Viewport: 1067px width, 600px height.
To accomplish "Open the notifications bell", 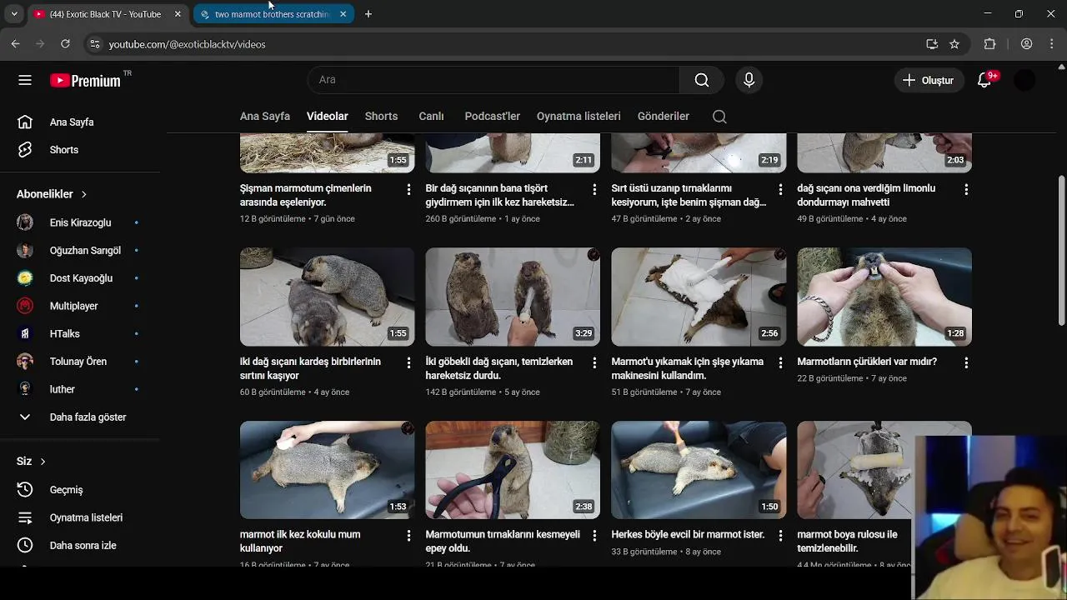I will 984,80.
